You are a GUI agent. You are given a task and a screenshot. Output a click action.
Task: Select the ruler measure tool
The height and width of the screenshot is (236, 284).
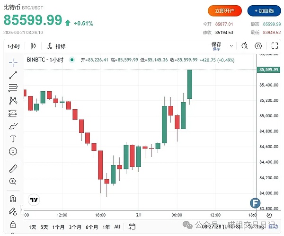tap(13, 168)
